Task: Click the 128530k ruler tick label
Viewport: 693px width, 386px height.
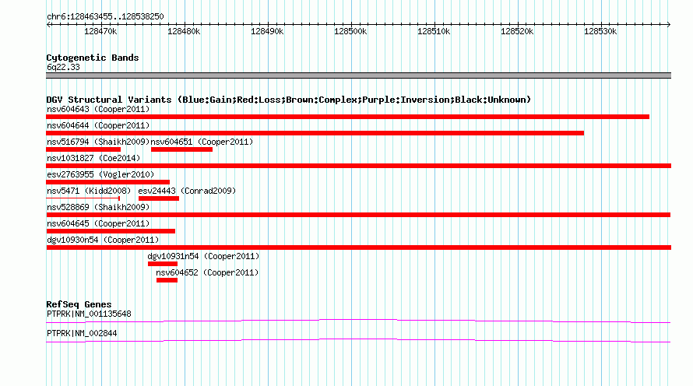Action: click(x=600, y=31)
